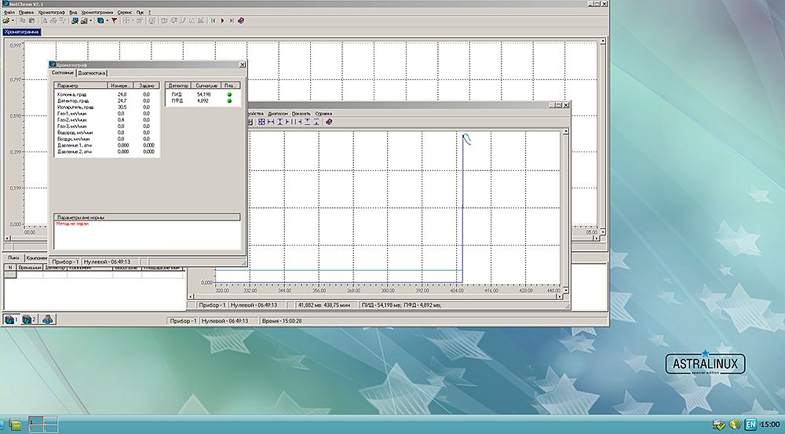The image size is (785, 434).
Task: Click the network devices icon at bottom left
Action: point(48,319)
